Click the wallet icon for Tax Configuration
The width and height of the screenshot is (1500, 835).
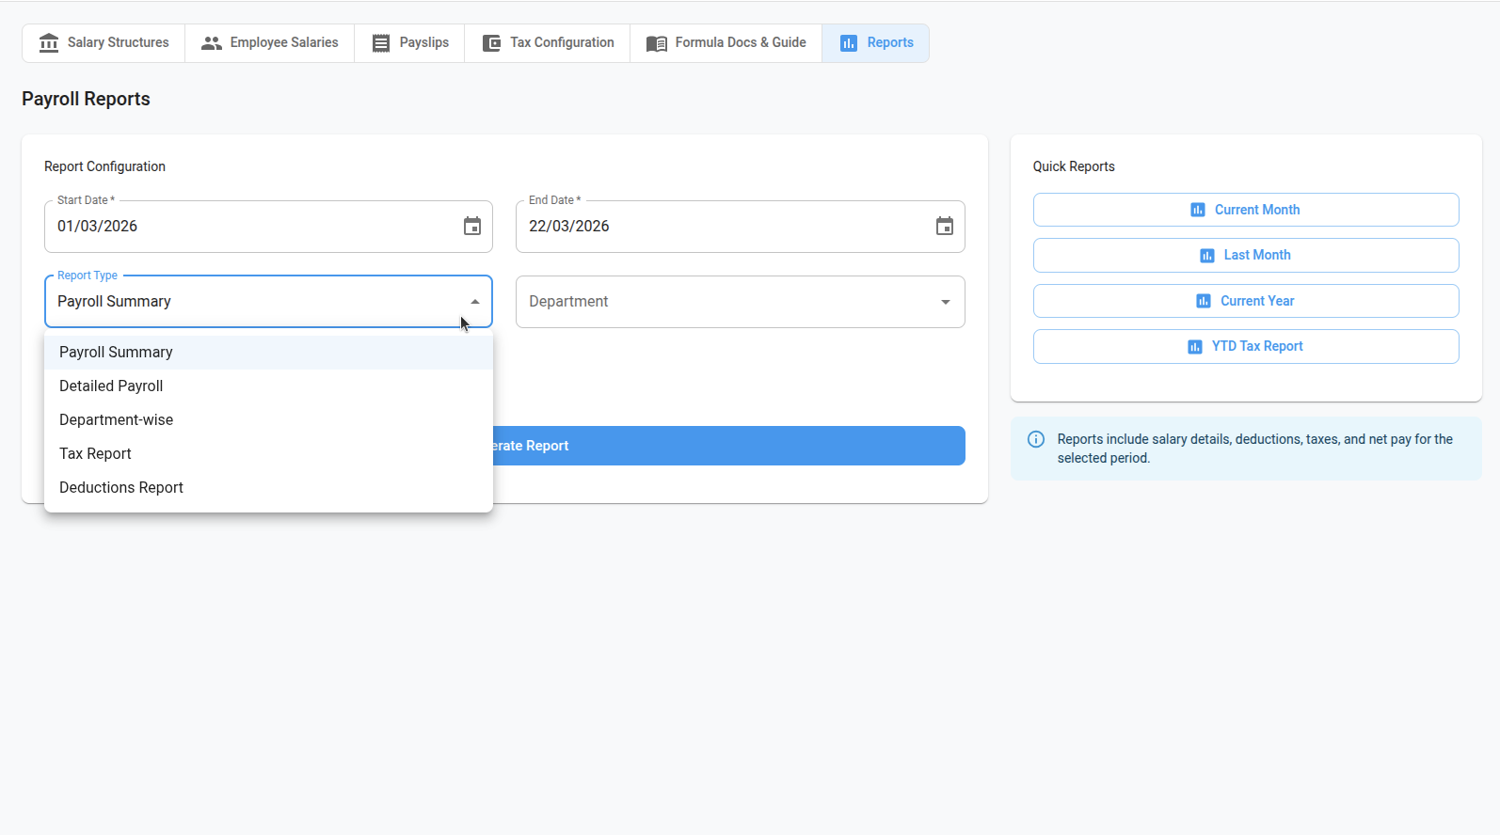pos(491,43)
